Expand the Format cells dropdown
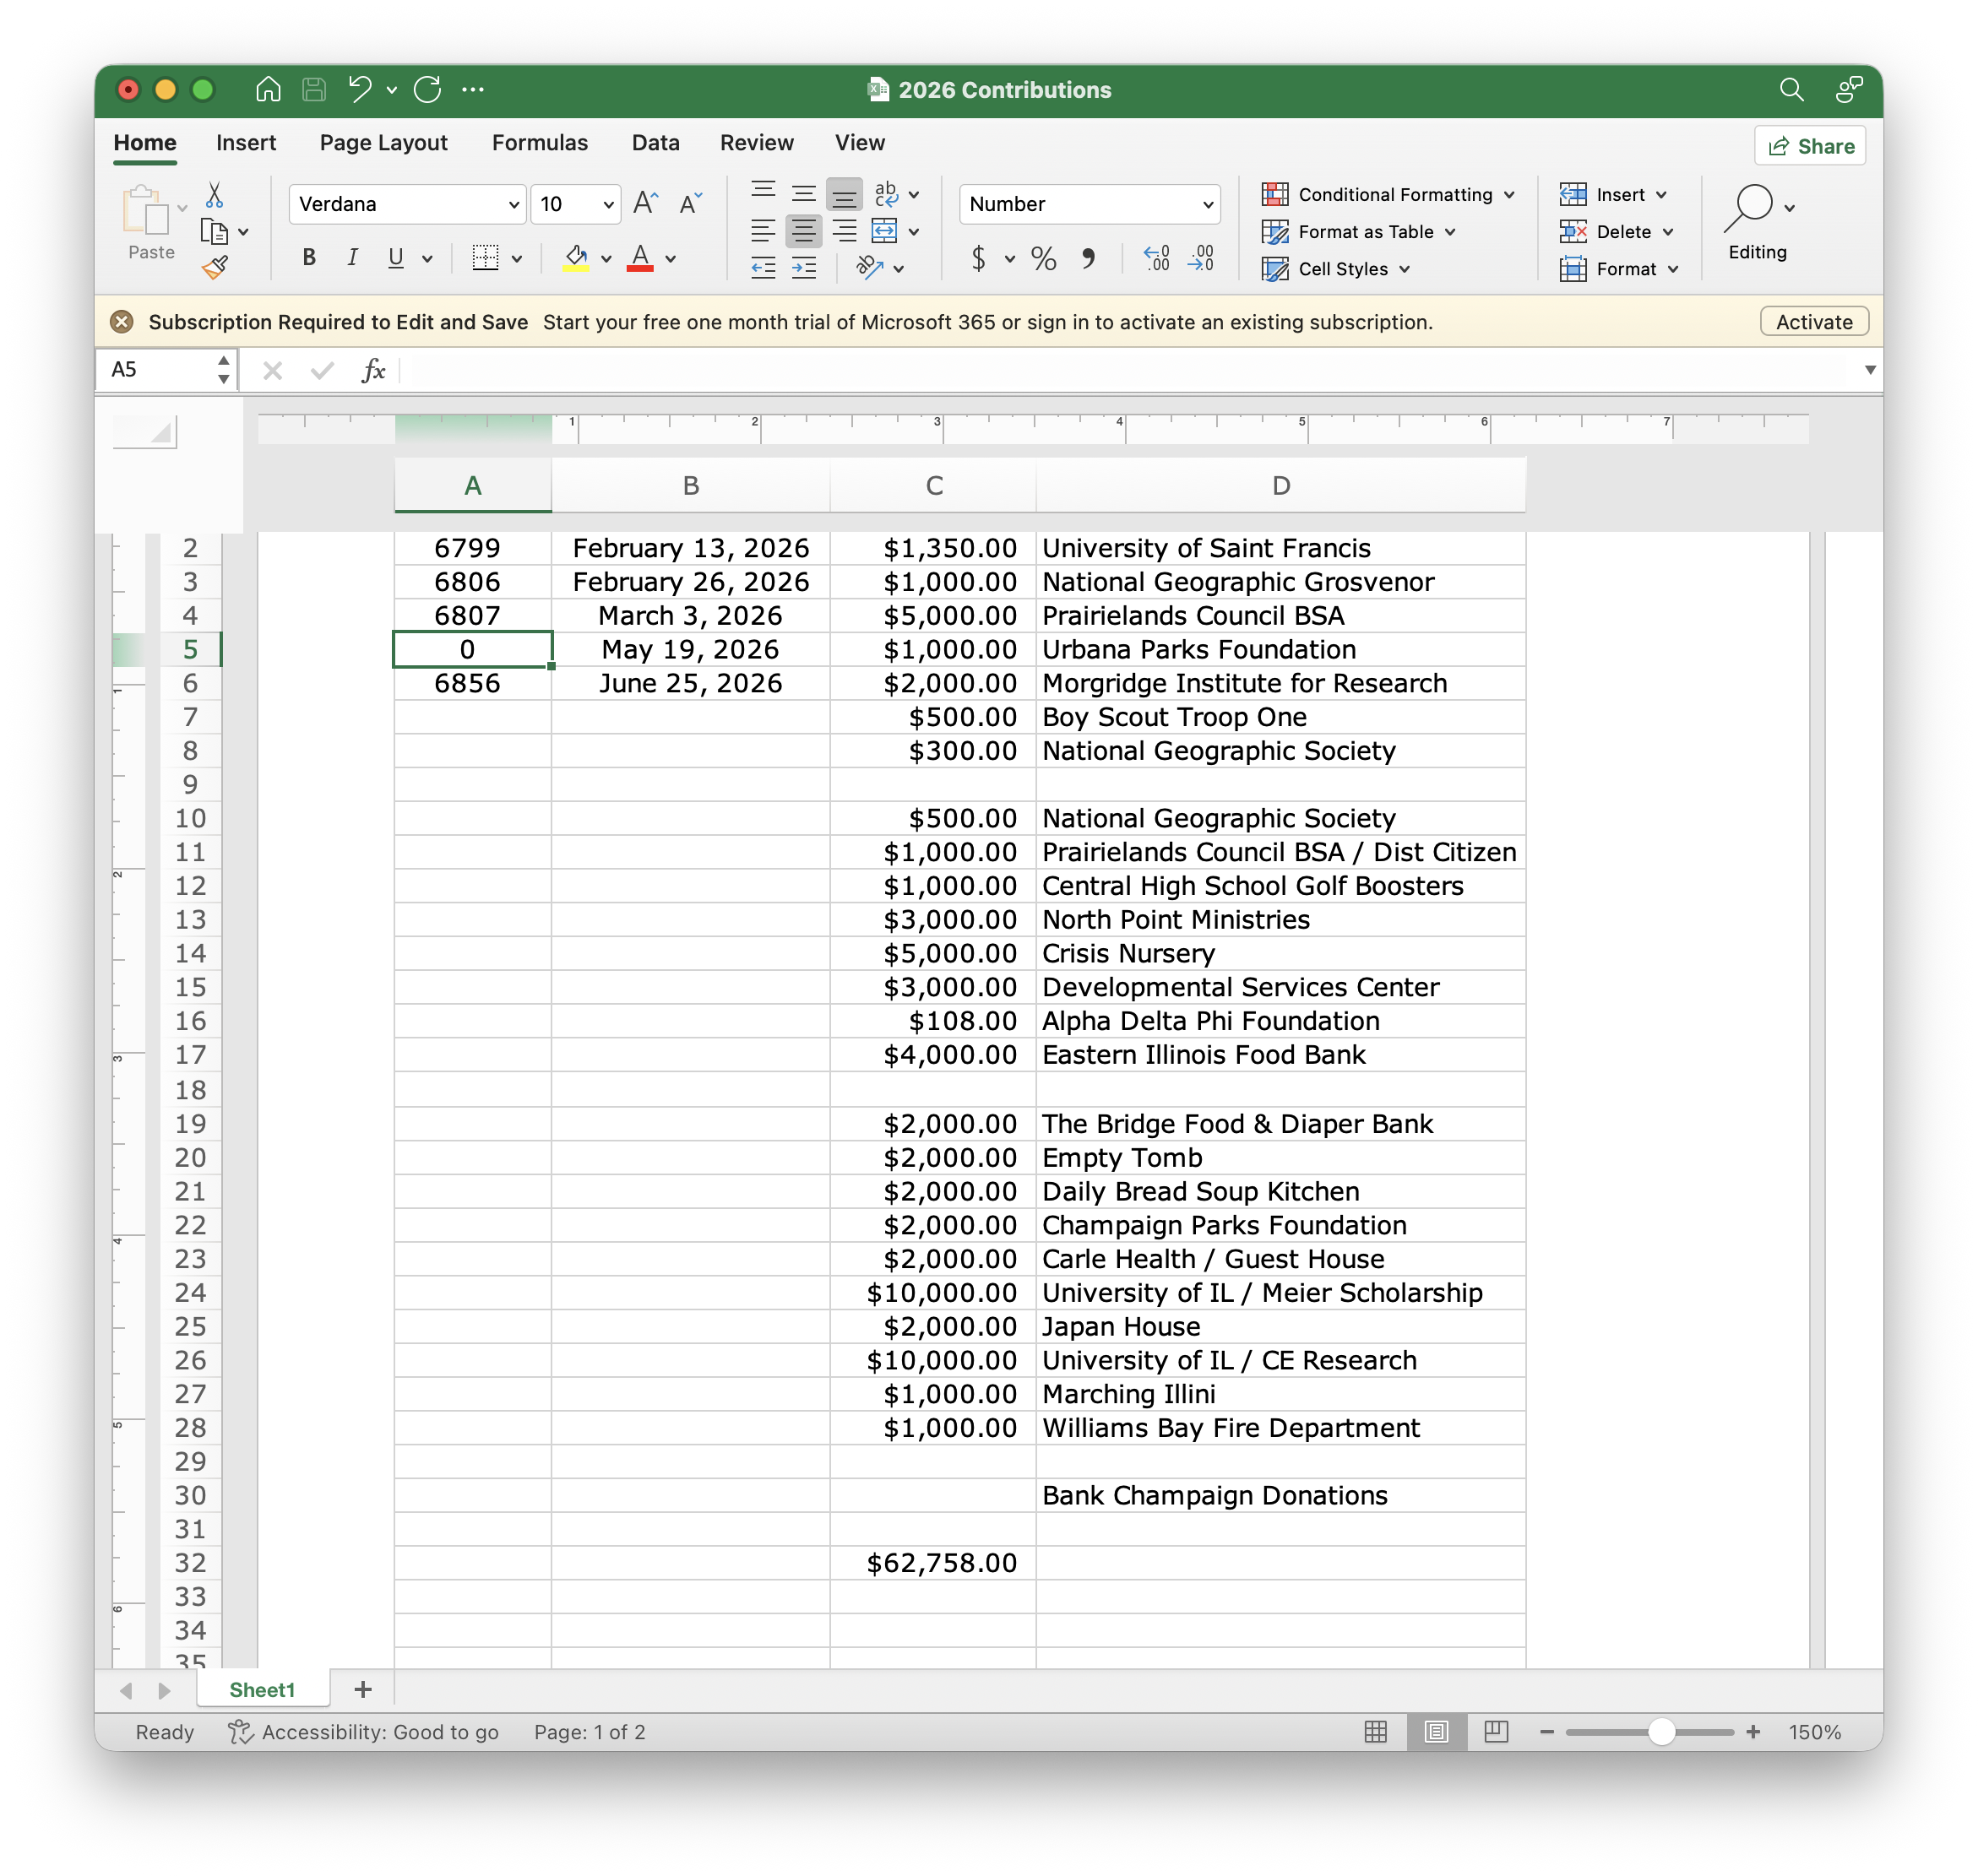 [1672, 269]
